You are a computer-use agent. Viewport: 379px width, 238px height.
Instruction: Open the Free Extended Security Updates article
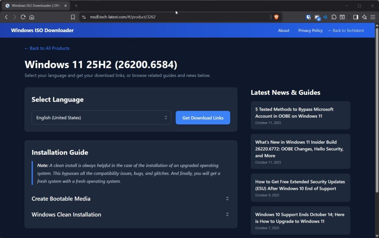300,188
